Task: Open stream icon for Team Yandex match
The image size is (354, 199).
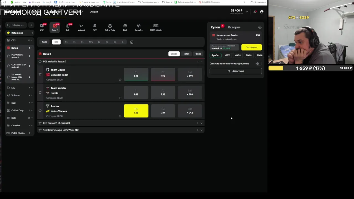Action: (x=120, y=98)
